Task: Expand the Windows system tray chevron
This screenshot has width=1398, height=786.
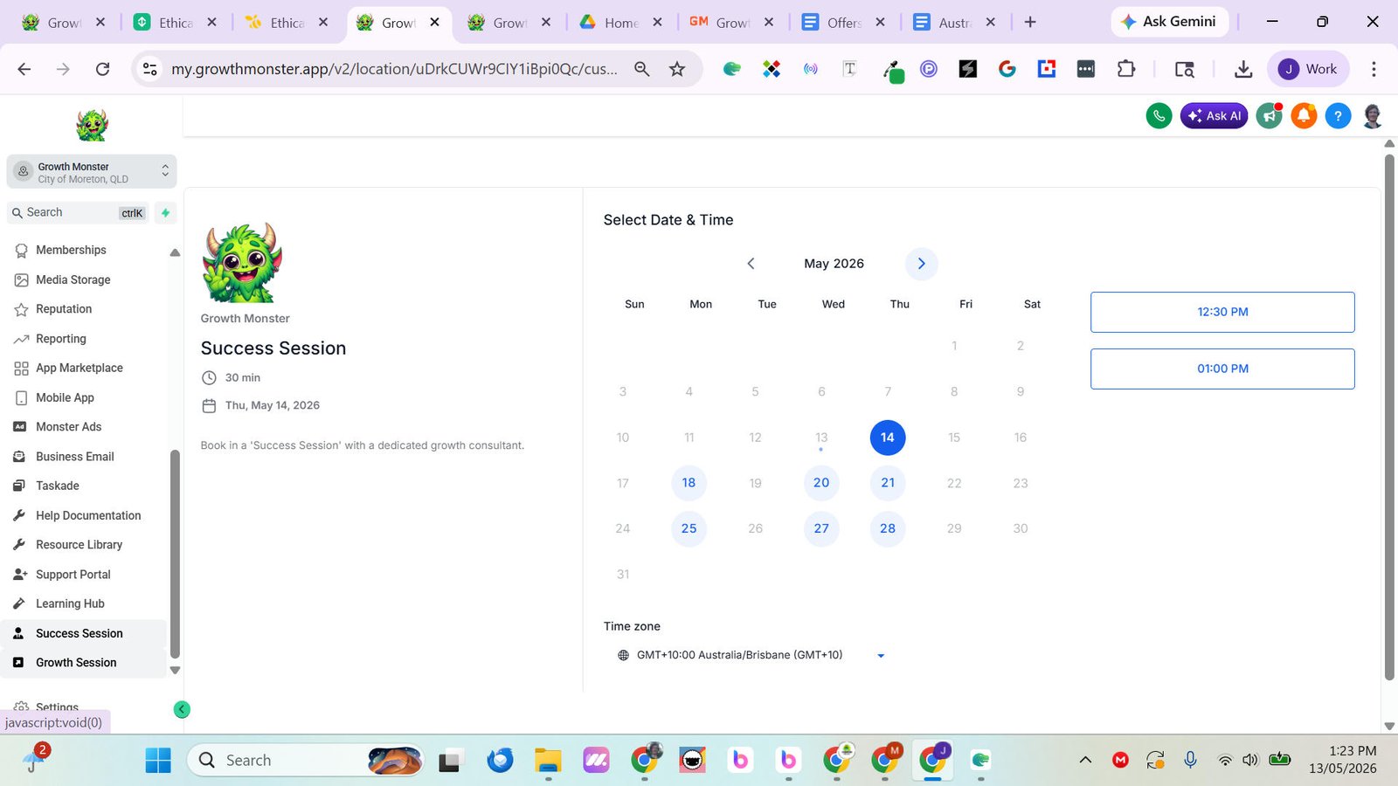Action: click(1085, 760)
